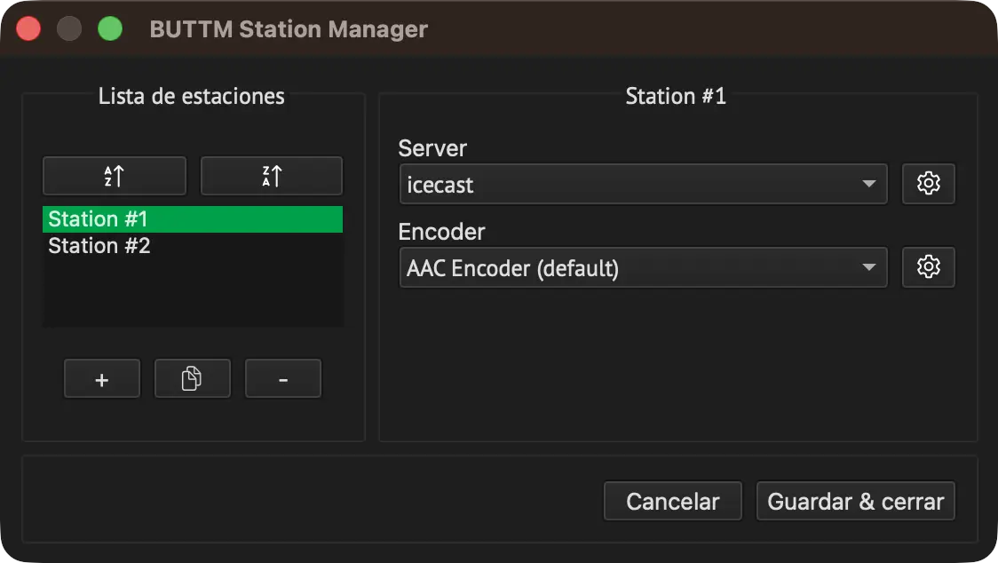Viewport: 998px width, 563px height.
Task: Select Station #2 in the list
Action: pos(192,246)
